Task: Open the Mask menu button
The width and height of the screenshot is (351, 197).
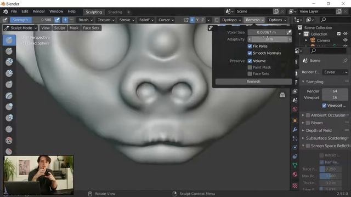Action: click(74, 28)
